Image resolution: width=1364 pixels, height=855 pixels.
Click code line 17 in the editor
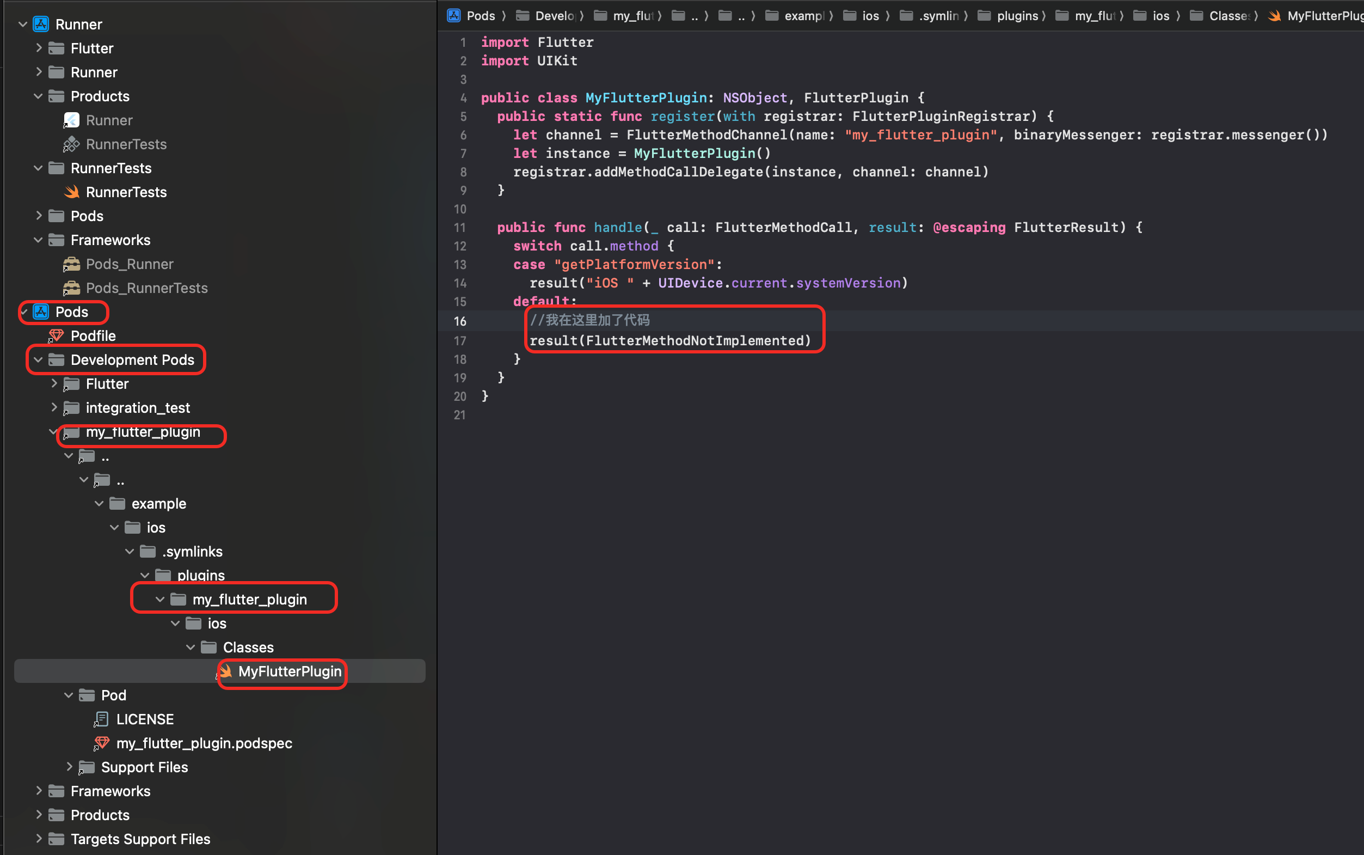669,340
